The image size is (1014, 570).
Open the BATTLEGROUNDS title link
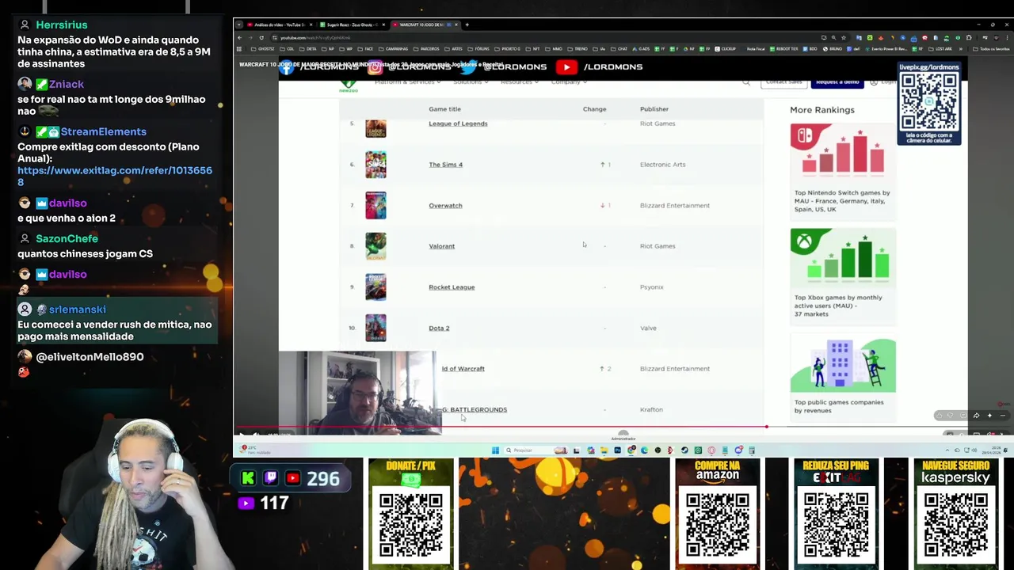(475, 410)
